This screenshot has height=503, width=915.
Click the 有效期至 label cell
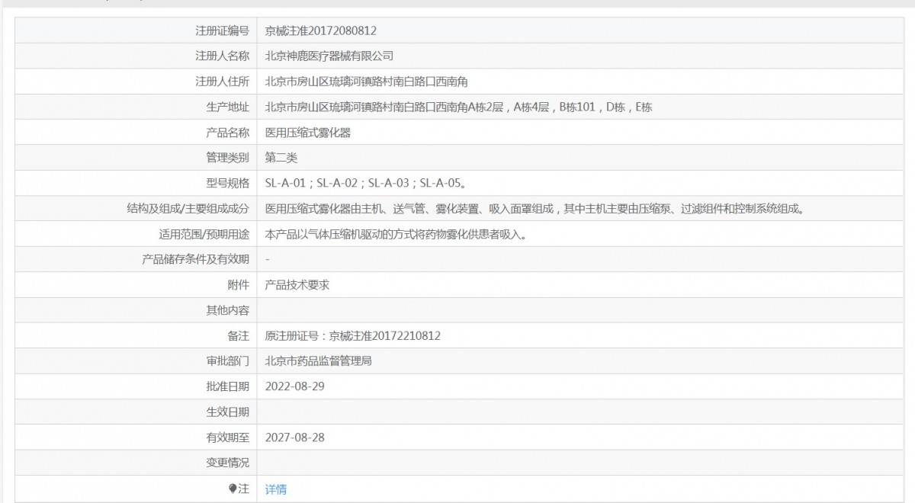tap(136, 437)
